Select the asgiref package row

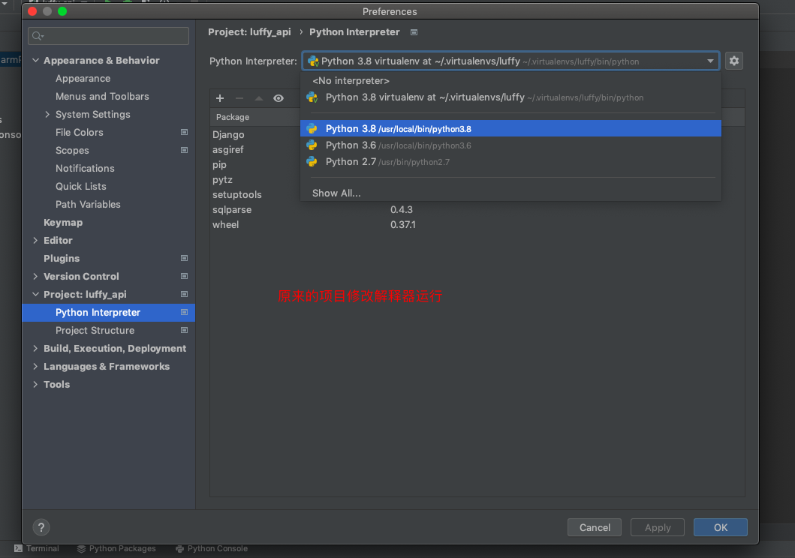click(228, 149)
